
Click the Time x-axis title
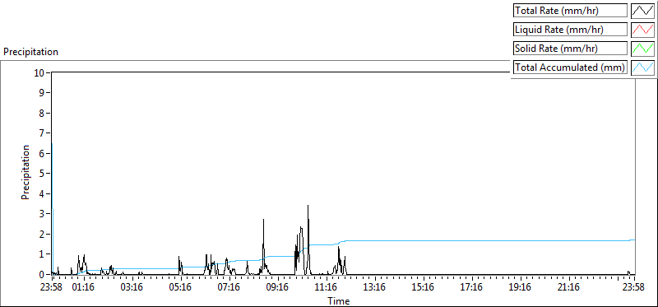(x=338, y=301)
